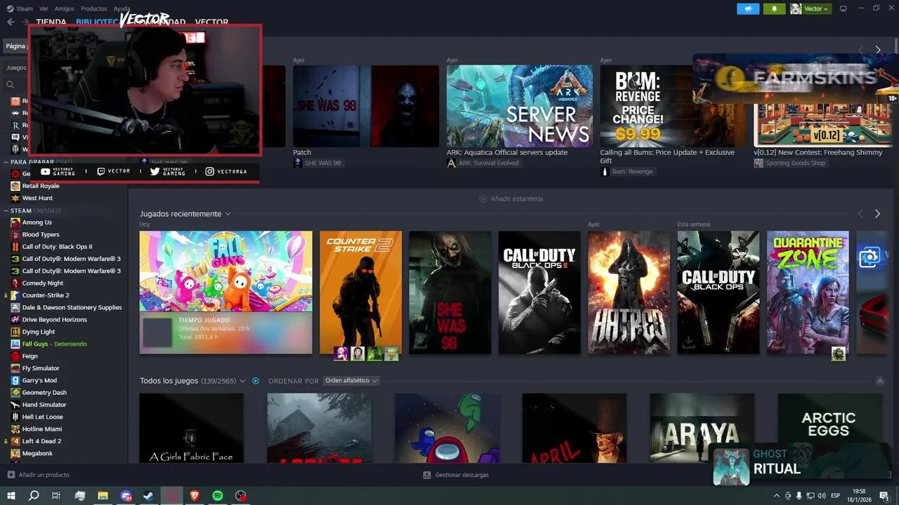Click the microphone tray icon

[x=799, y=496]
